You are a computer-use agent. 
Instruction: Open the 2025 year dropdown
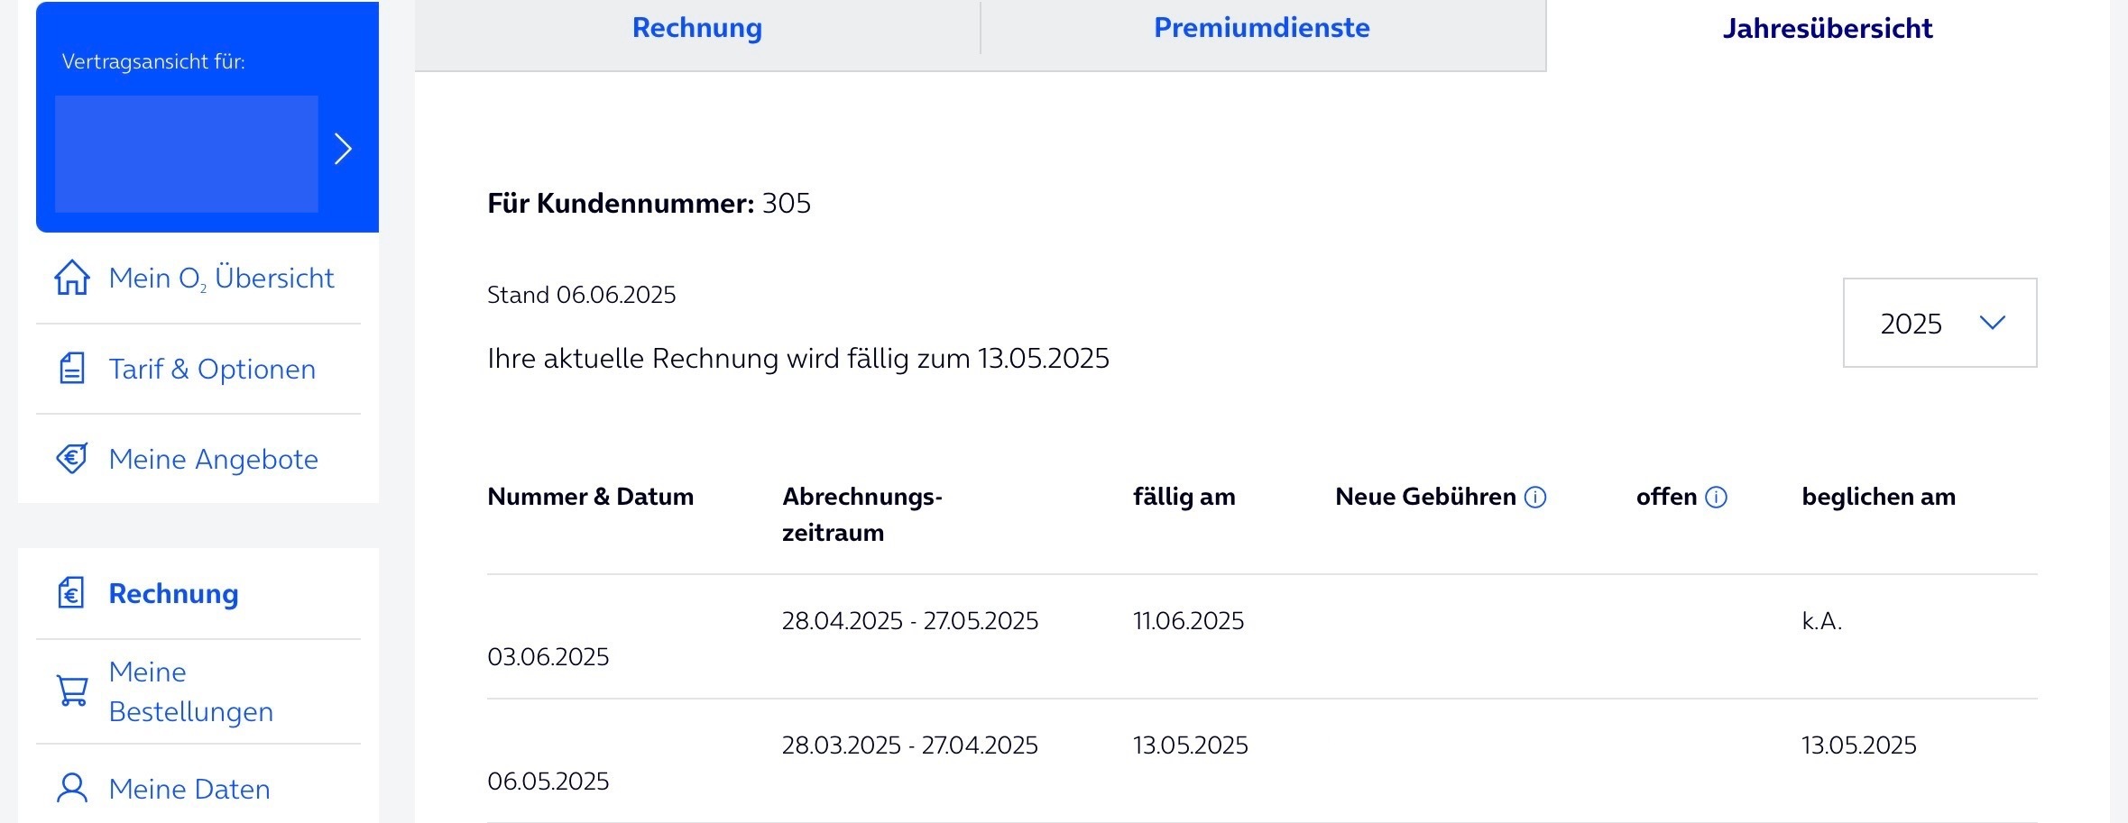[1939, 323]
